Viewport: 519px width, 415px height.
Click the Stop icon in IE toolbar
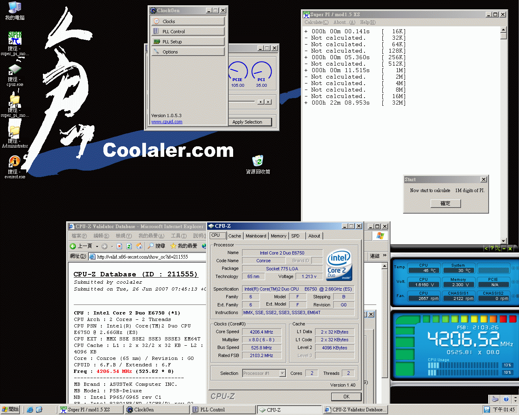(119, 246)
